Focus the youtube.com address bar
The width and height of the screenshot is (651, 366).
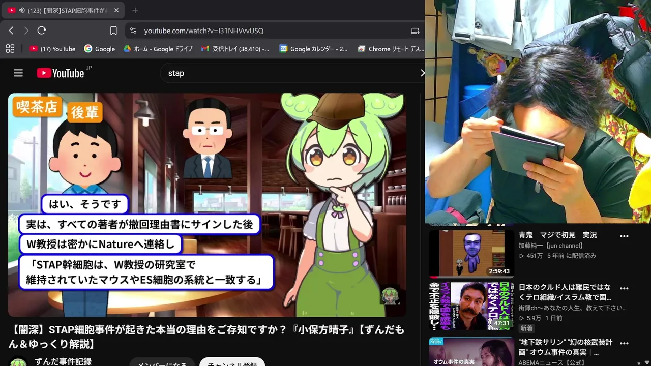tap(275, 30)
